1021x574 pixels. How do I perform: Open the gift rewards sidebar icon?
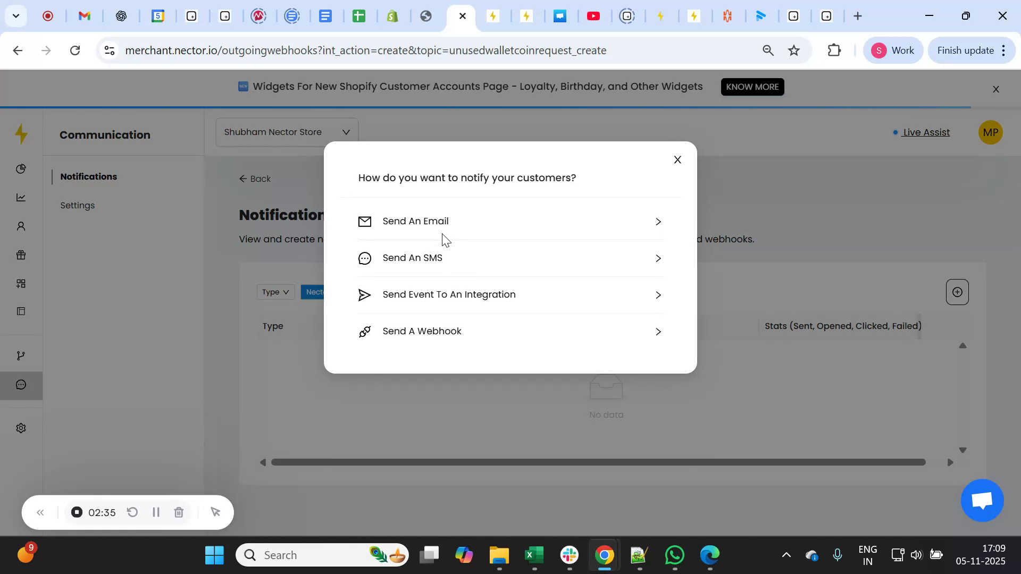[21, 255]
